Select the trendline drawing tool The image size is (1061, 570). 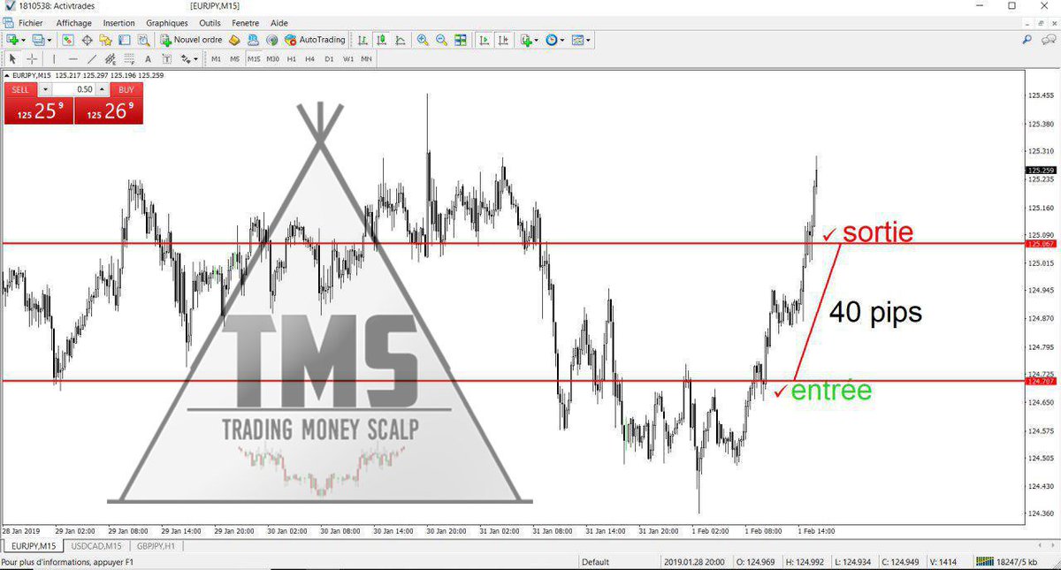pos(91,58)
